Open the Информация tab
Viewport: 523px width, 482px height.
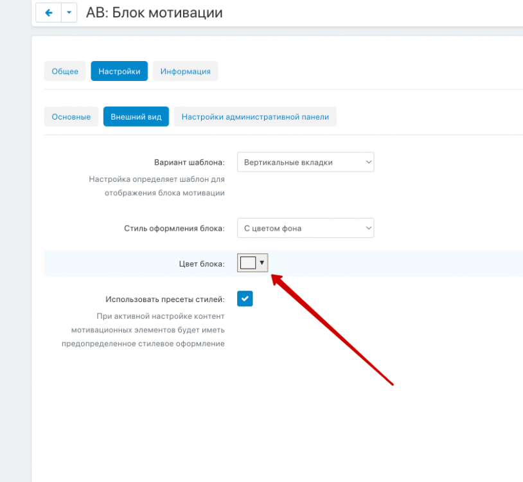tap(185, 71)
